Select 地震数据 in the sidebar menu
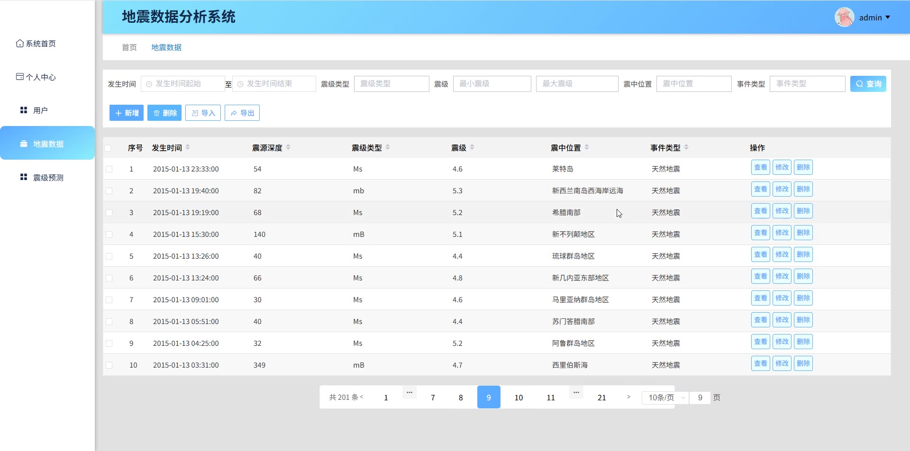Viewport: 910px width, 451px height. [x=47, y=144]
